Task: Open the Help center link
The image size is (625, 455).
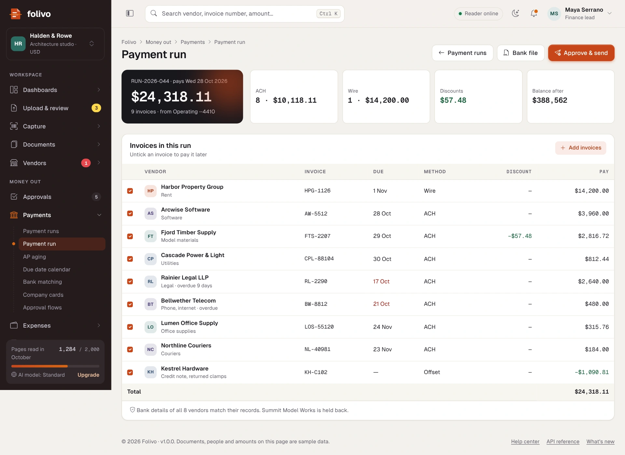Action: (525, 441)
